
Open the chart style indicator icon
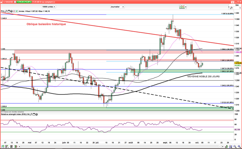182,7
